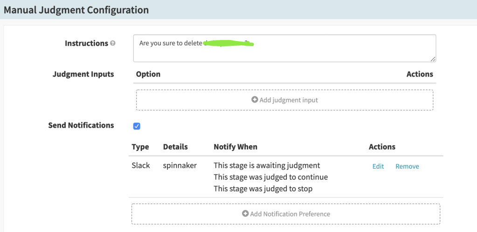Click the resize handle of Instructions textarea
The width and height of the screenshot is (477, 232).
(x=433, y=59)
